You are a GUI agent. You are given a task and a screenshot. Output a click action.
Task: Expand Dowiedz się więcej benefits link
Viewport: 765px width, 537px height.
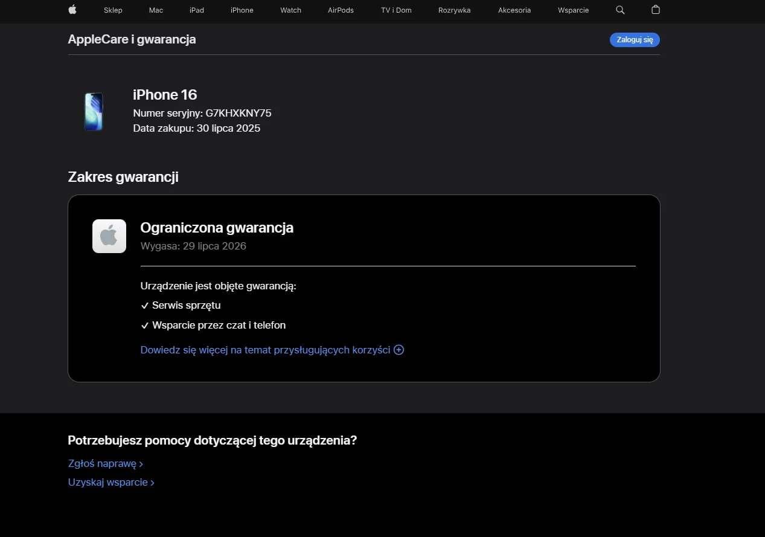[265, 350]
